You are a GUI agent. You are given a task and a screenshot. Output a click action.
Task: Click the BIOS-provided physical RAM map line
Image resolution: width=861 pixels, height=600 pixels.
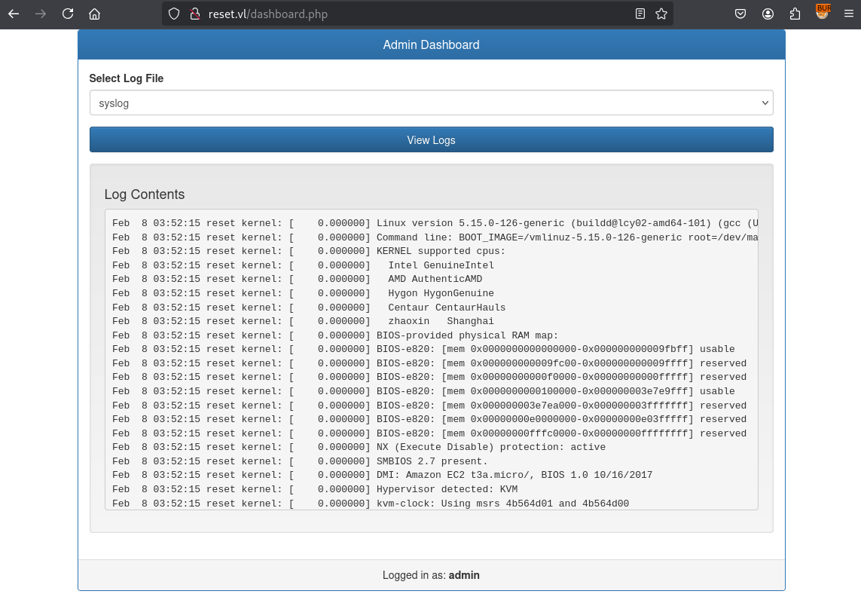coord(335,335)
